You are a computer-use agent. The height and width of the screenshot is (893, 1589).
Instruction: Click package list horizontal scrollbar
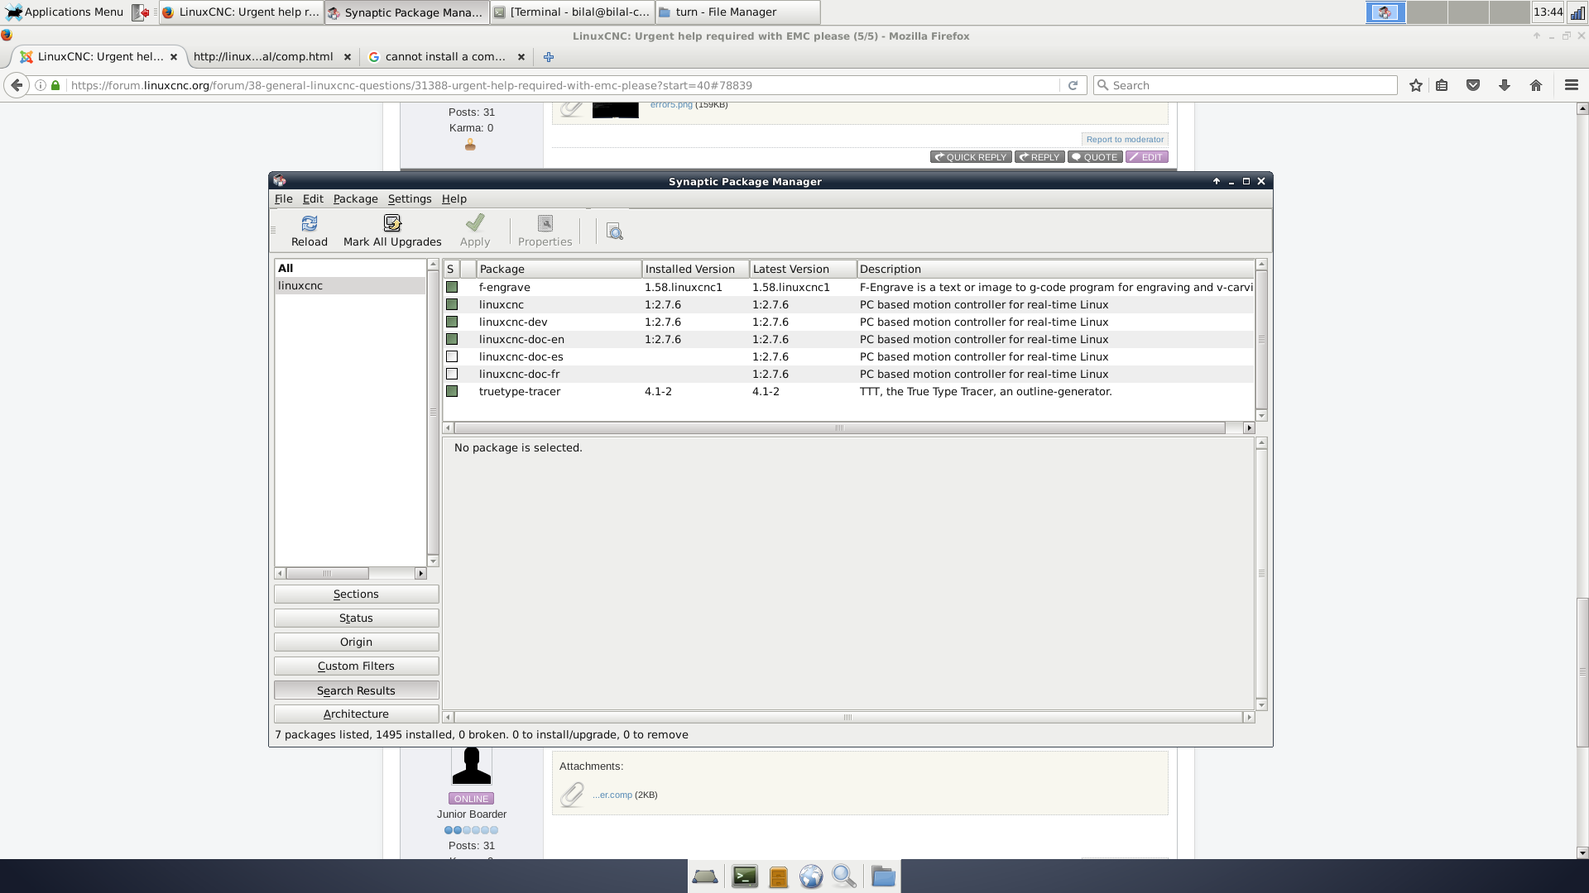(x=839, y=428)
